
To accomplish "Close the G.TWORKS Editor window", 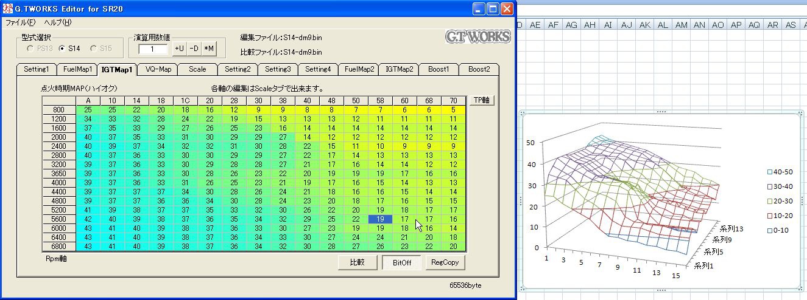I will coord(507,9).
